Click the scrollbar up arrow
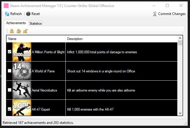The image size is (190, 128). (x=180, y=38)
